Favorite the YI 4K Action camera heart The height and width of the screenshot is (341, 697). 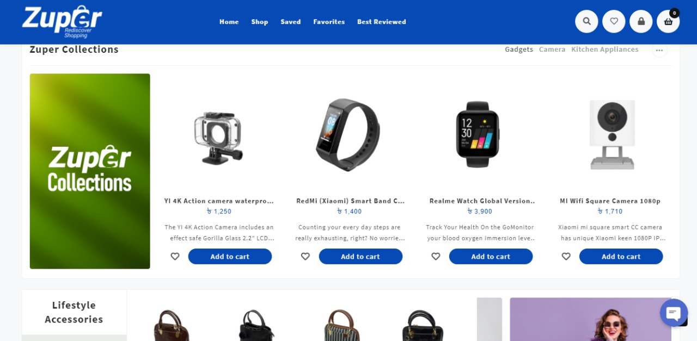click(x=175, y=256)
